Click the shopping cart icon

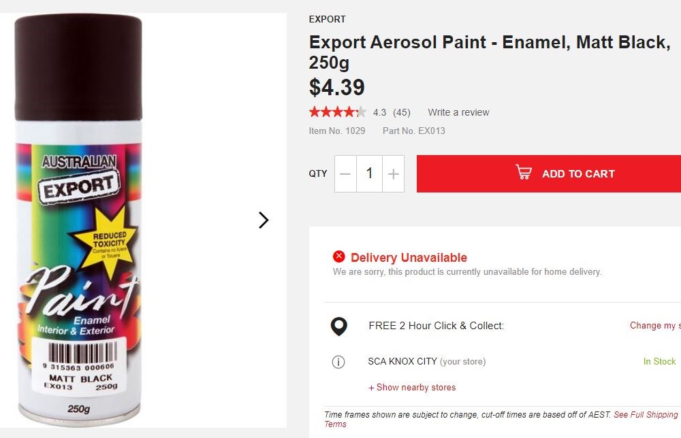[x=523, y=173]
